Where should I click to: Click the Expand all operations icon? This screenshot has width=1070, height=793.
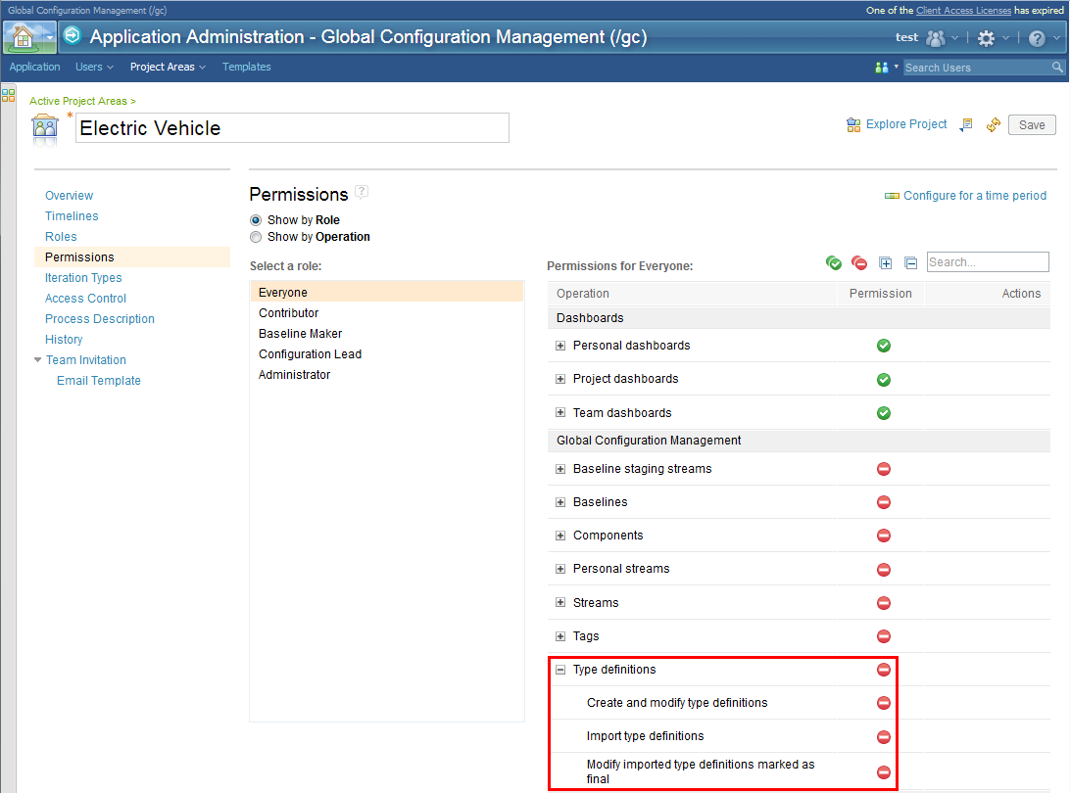(886, 262)
